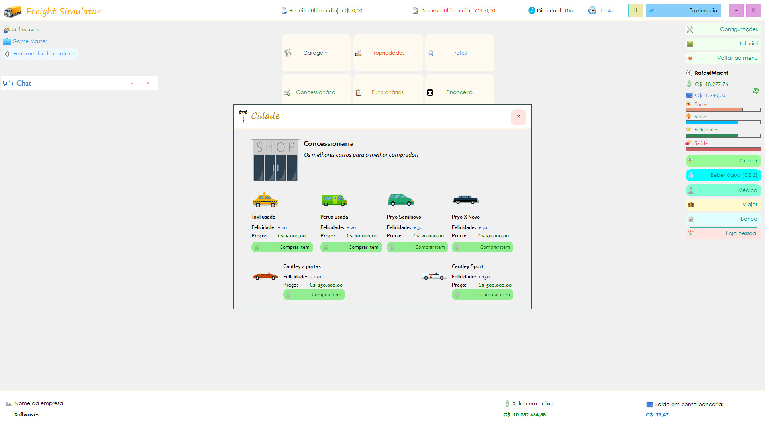Click the blue info icon by Dia atual
This screenshot has height=430, width=765.
pyautogui.click(x=532, y=10)
